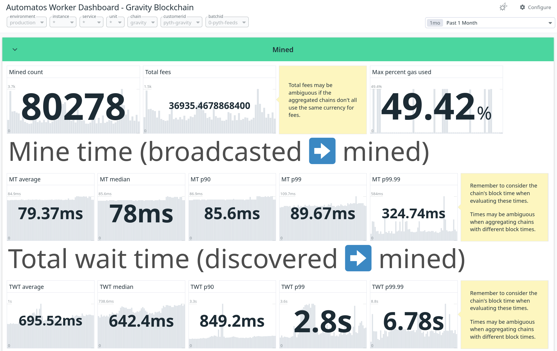Viewport: 557px width, 351px height.
Task: Open the chain gravity dropdown
Action: coord(142,22)
